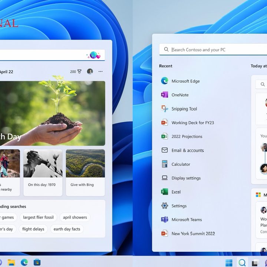Viewport: 267px width, 267px height.
Task: Open the OneNote app icon
Action: point(165,95)
